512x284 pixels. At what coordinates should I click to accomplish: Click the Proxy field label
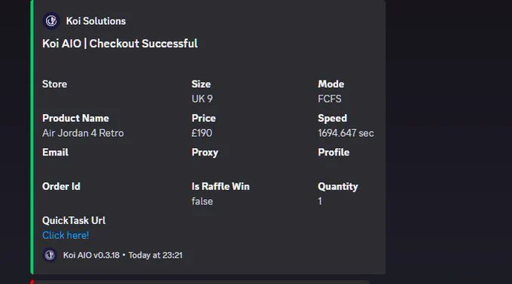pos(205,153)
